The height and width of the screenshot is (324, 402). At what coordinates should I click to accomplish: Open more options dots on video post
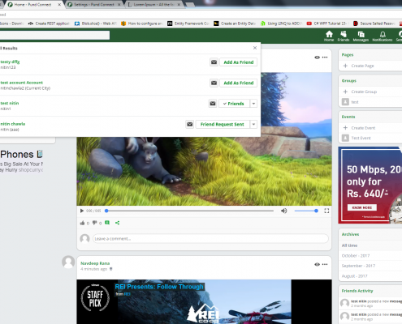click(x=325, y=58)
